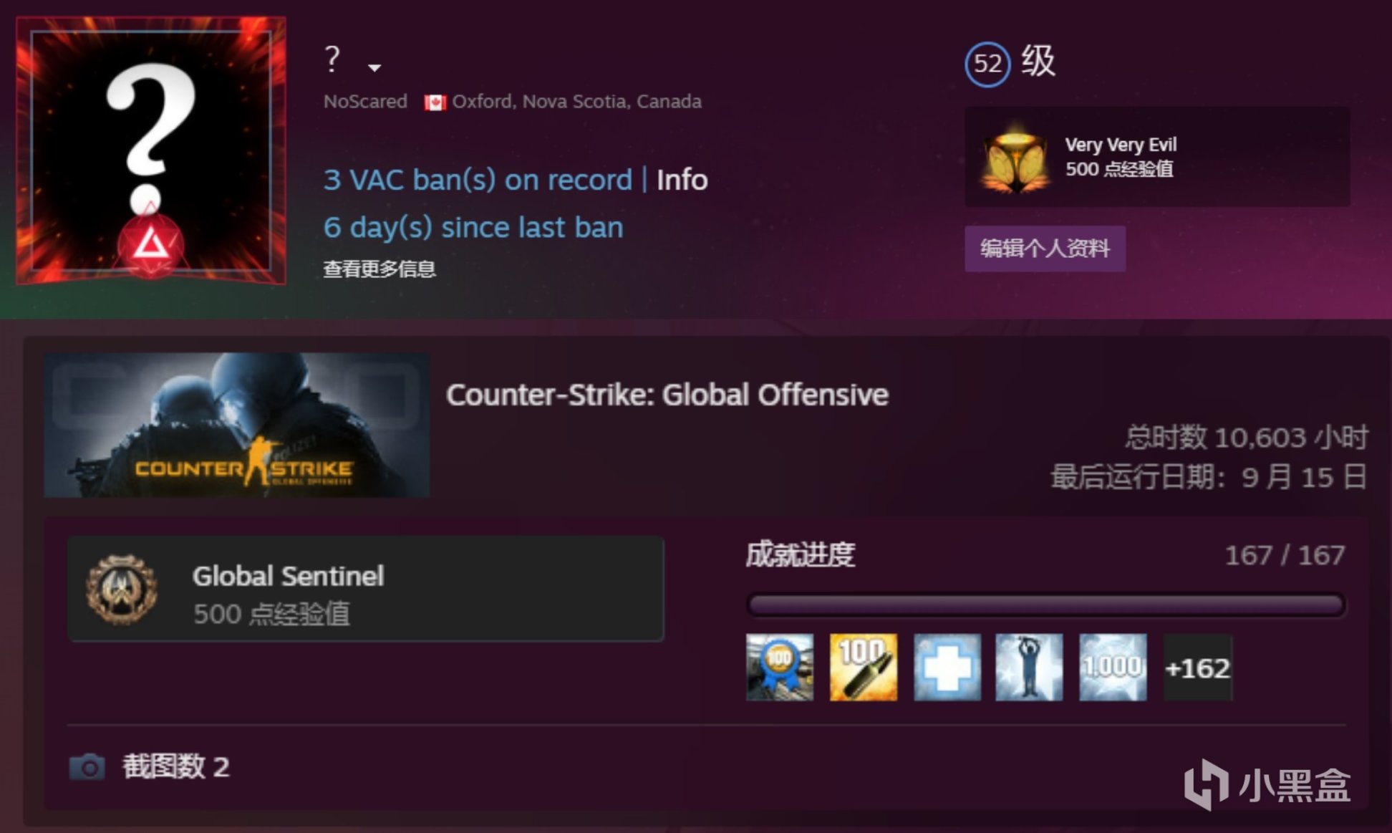Image resolution: width=1392 pixels, height=833 pixels.
Task: Click the 成就进度 achievement progress heading
Action: (x=800, y=554)
